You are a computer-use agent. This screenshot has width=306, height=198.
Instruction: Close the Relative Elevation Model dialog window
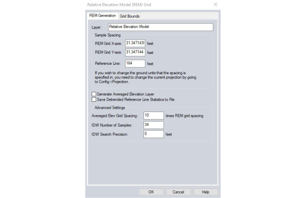[x=216, y=4]
